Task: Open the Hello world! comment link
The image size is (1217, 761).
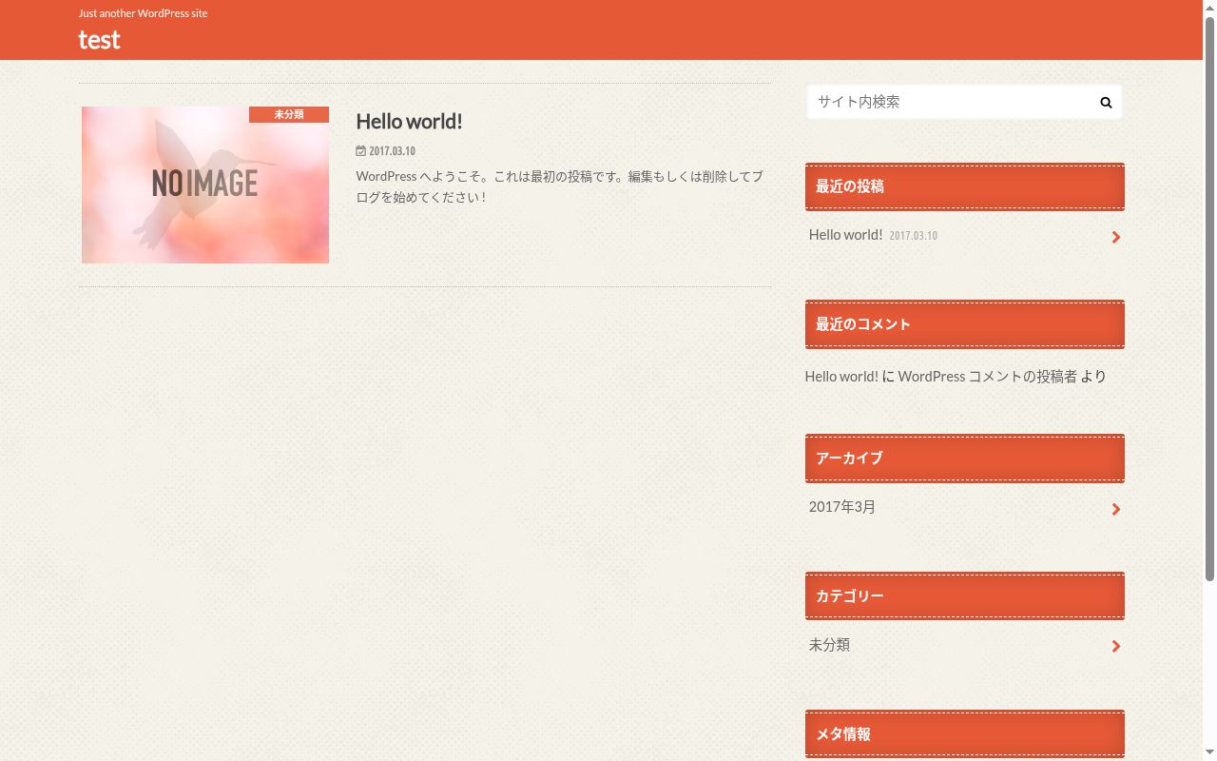Action: 841,377
